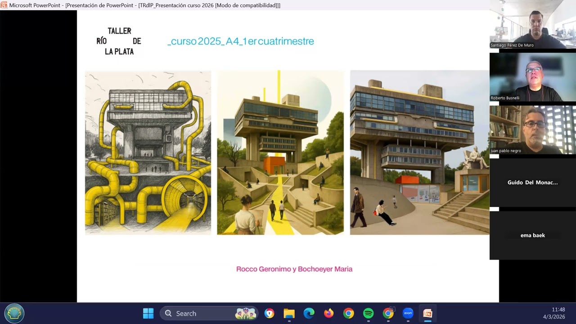Viewport: 576px width, 324px height.
Task: Select the Guido Del Monac... participant tile
Action: click(533, 183)
